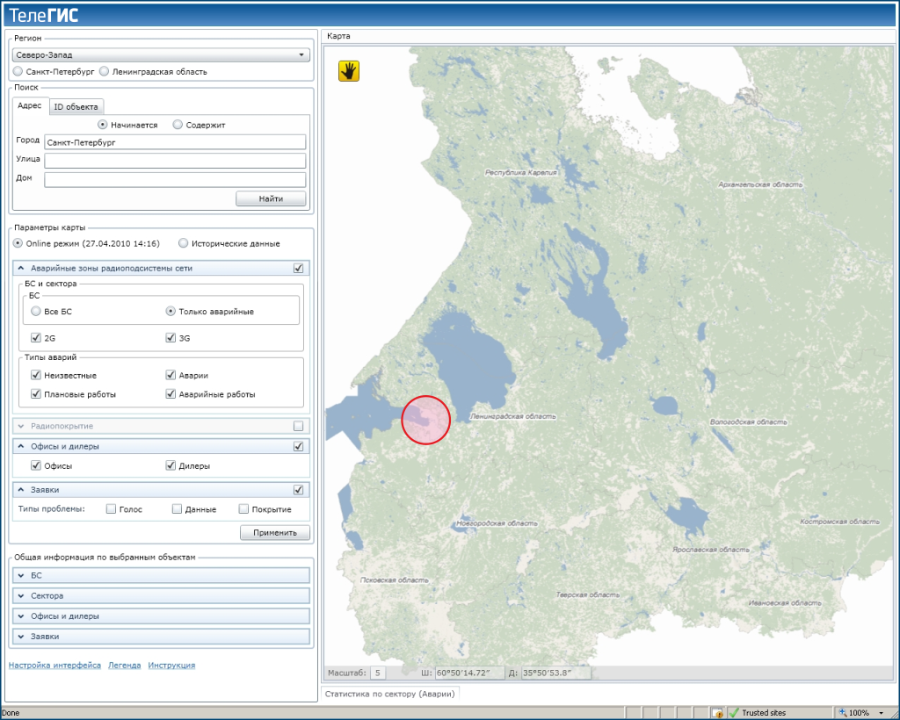Click the Применить button
This screenshot has height=720, width=900.
tap(274, 532)
